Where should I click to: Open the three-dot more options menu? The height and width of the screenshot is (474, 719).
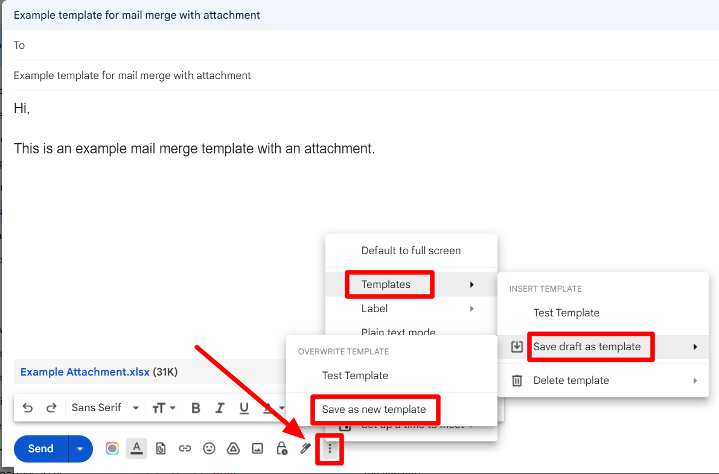click(x=330, y=449)
